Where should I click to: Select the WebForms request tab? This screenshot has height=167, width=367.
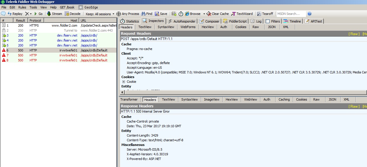[x=188, y=27]
